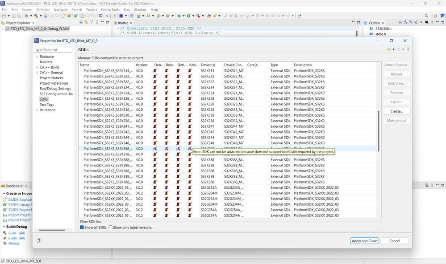
Task: Click the Filter funnel icon in Project Explorer
Action: pyautogui.click(x=92, y=22)
